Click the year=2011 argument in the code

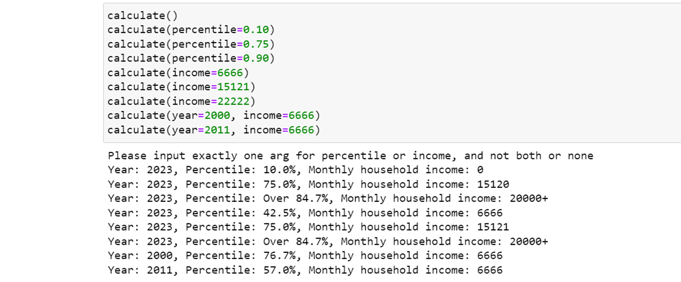coord(201,130)
